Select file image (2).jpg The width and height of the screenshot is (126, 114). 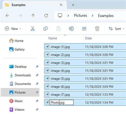(x=85, y=55)
